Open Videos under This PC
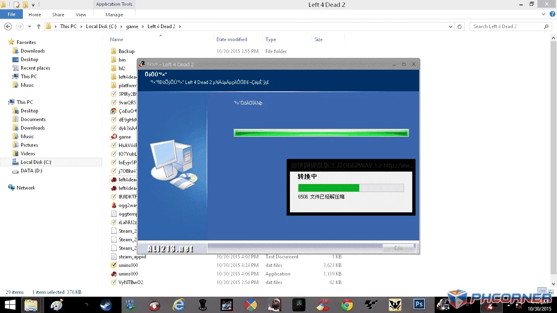The width and height of the screenshot is (557, 313). (28, 154)
